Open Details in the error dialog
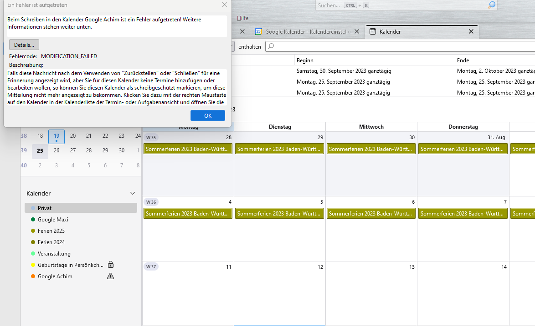Screen dimensions: 535x326 tap(24, 45)
